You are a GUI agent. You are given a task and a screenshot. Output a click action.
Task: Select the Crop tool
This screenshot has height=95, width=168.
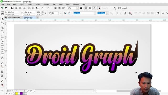coord(2,27)
